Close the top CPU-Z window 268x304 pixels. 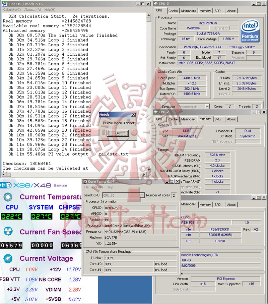pyautogui.click(x=264, y=4)
